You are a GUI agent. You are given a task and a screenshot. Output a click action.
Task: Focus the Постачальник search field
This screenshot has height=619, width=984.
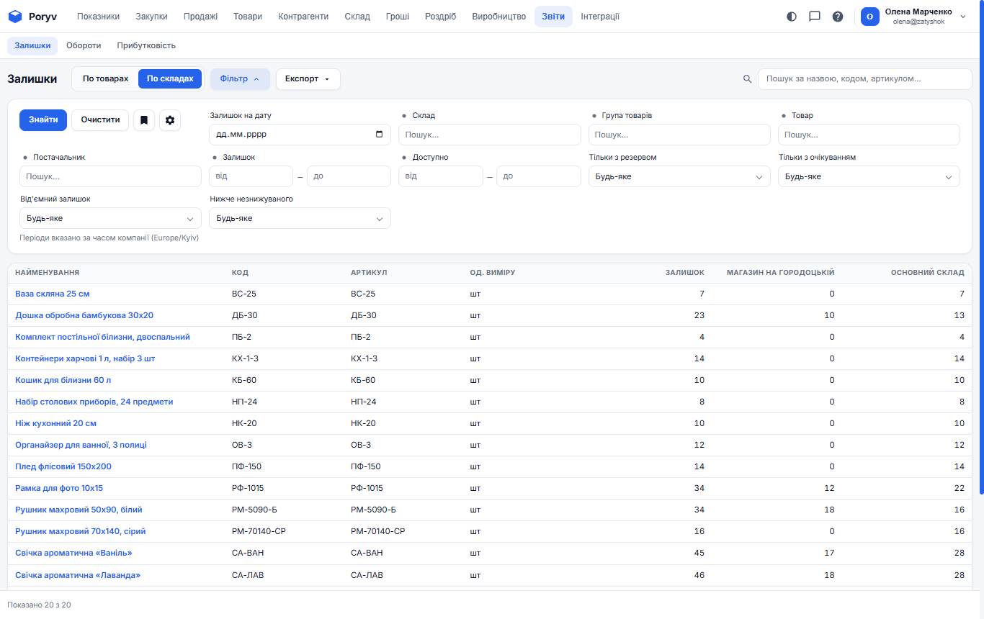(x=110, y=176)
